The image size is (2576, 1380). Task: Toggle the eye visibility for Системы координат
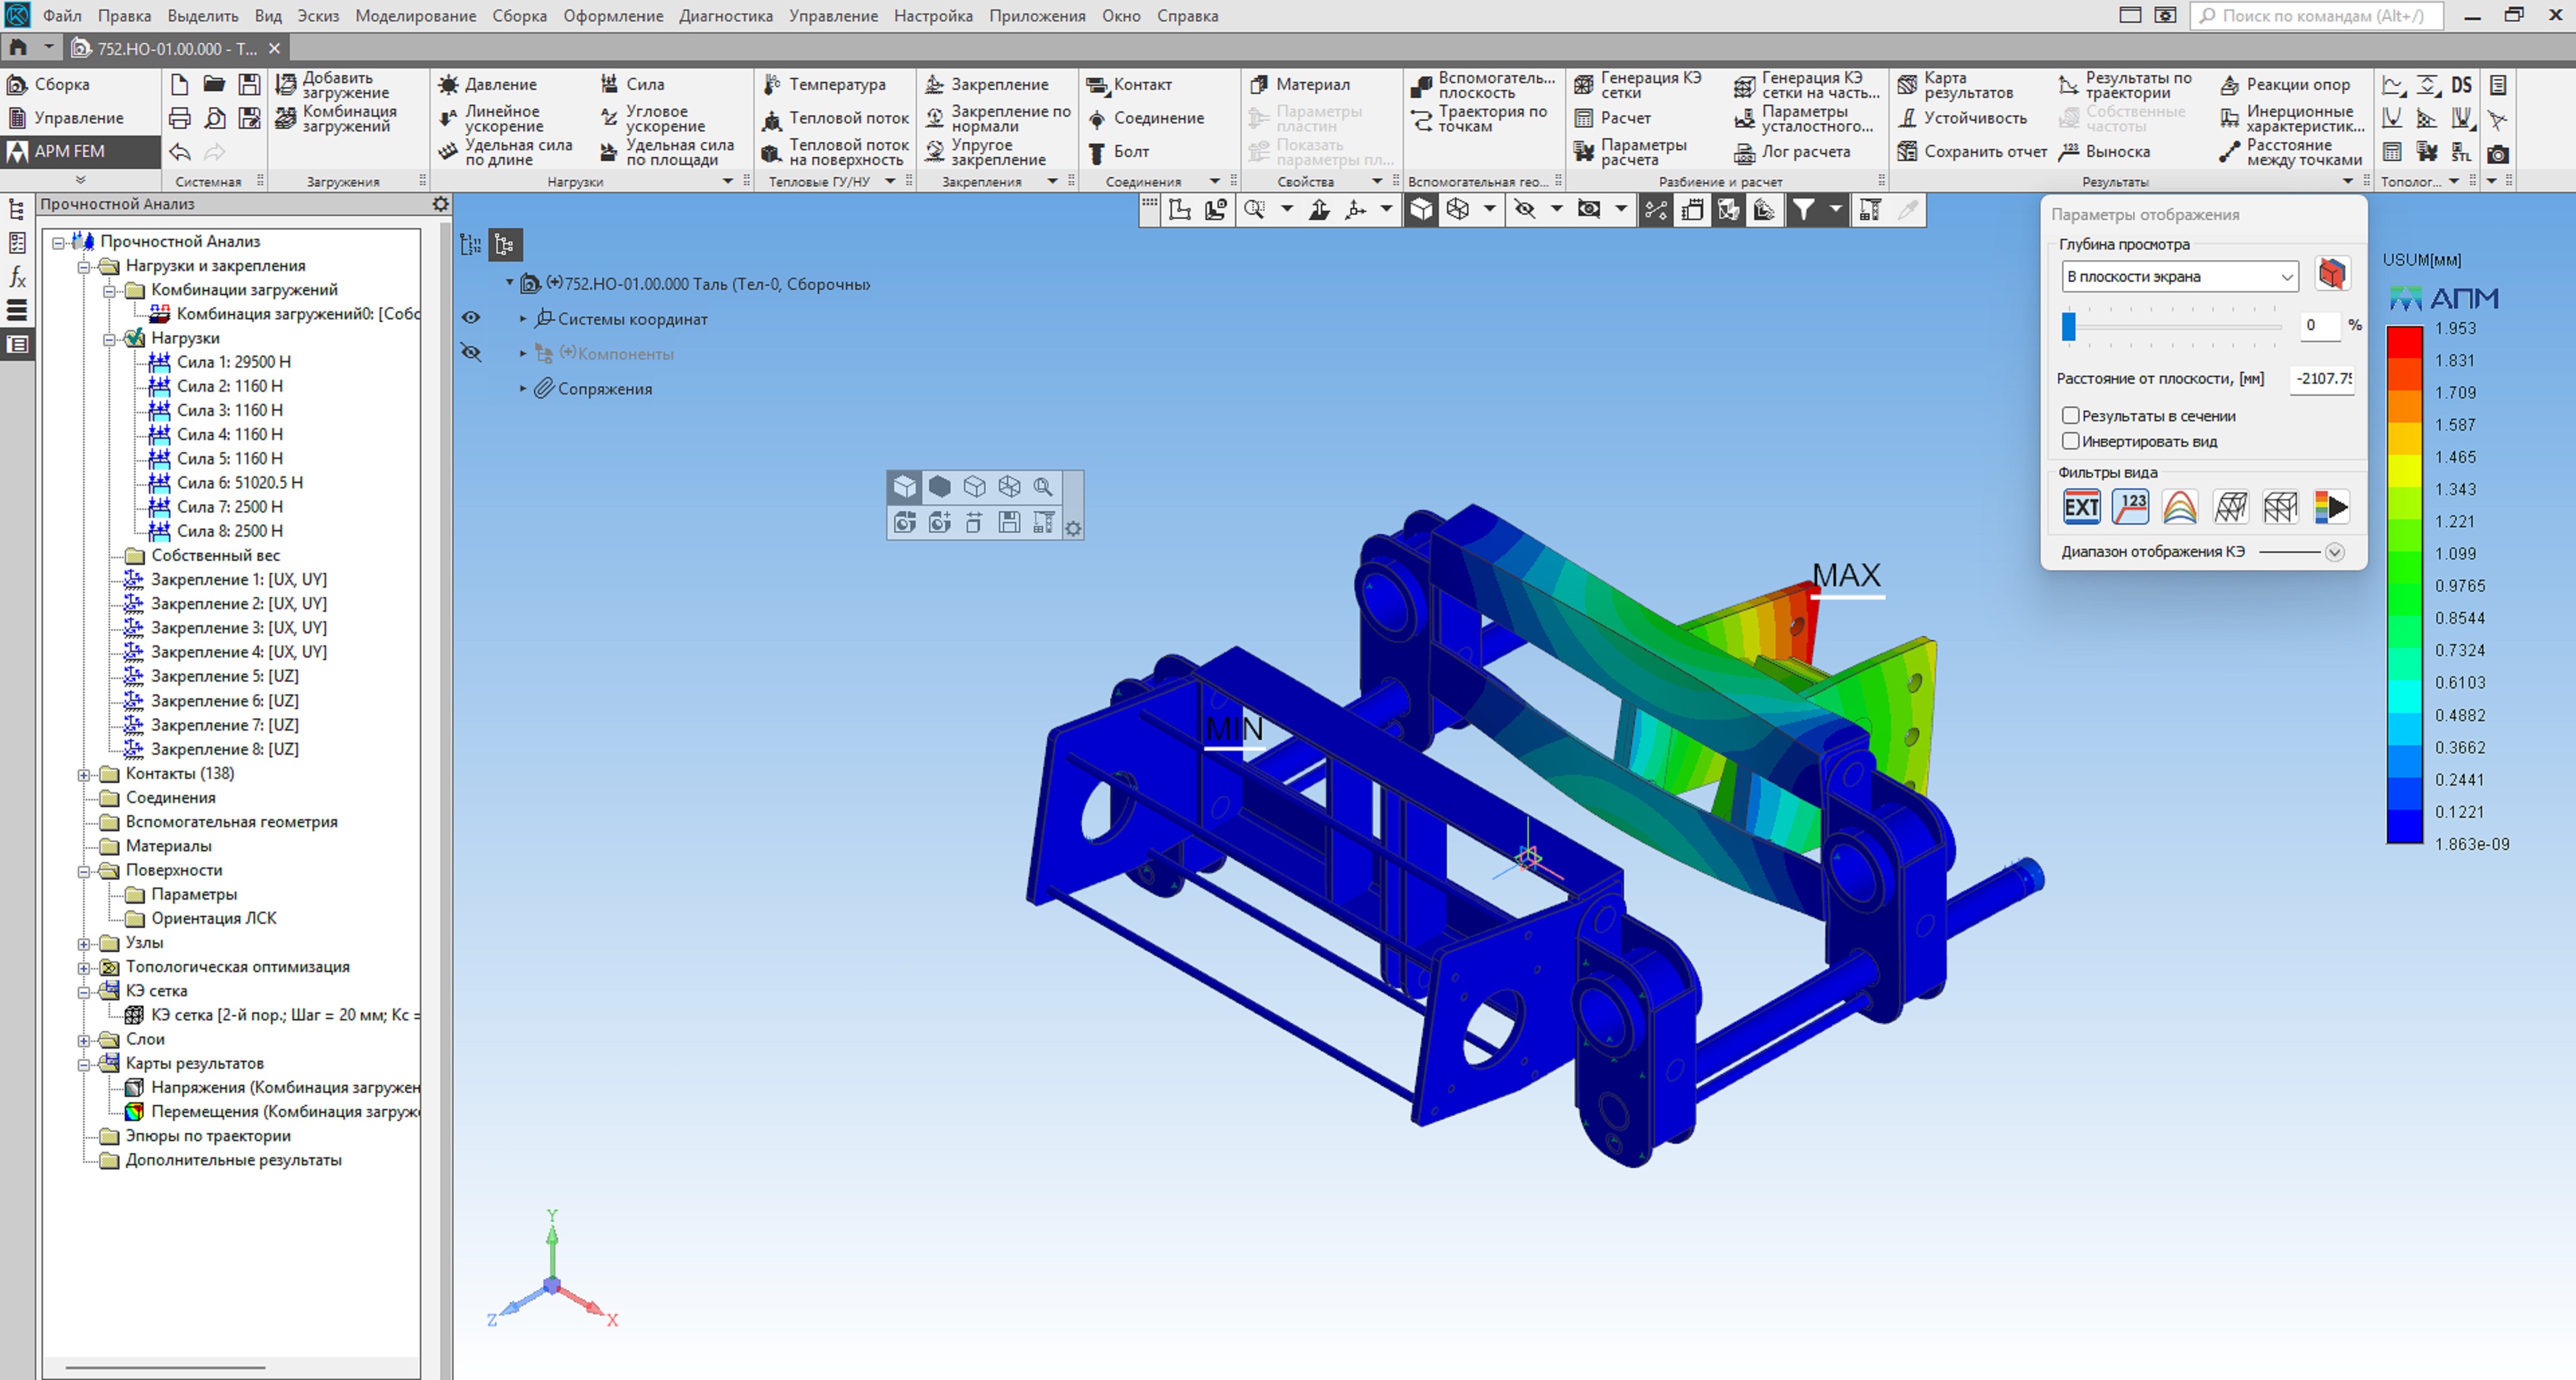pyautogui.click(x=471, y=318)
